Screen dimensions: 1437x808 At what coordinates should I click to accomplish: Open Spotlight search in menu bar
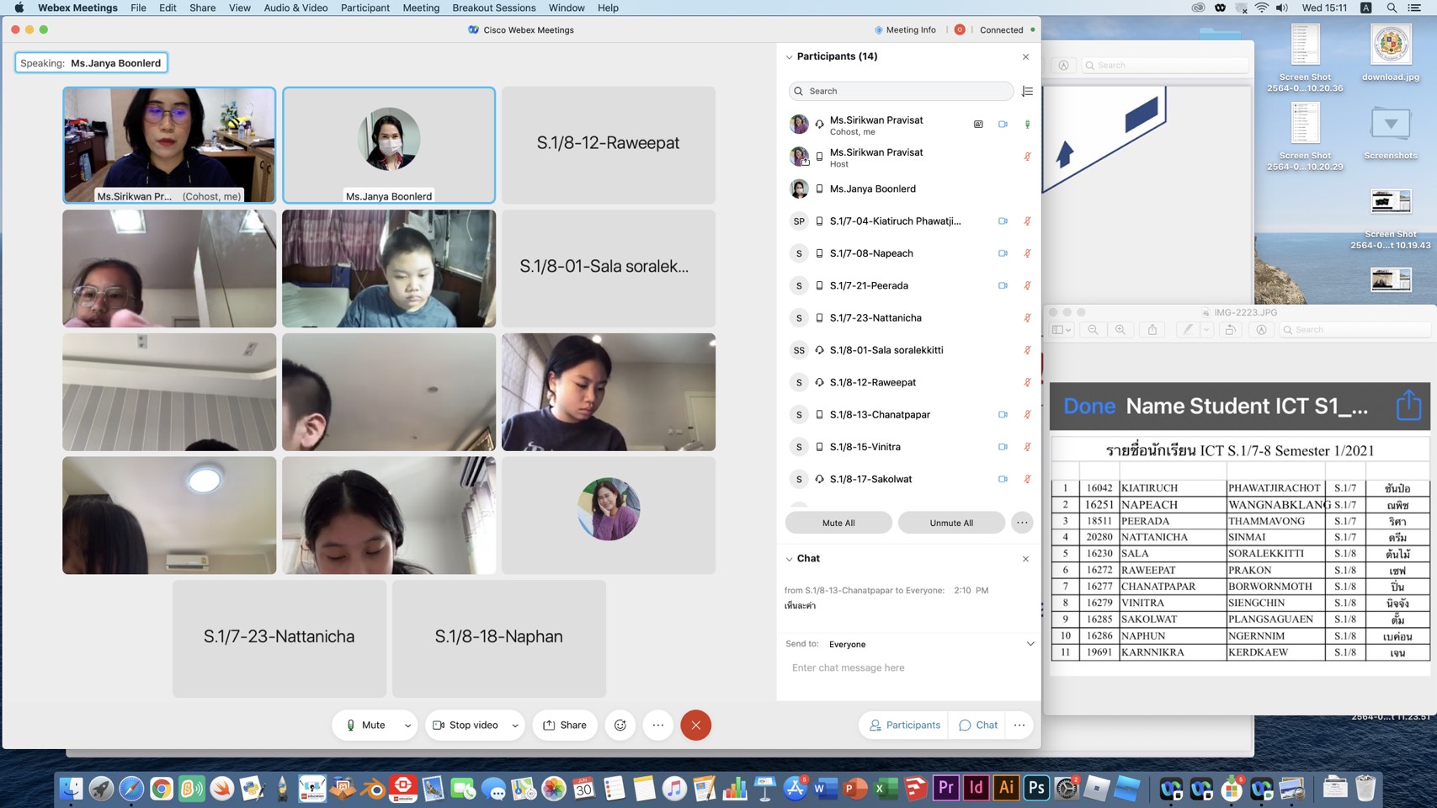1392,8
